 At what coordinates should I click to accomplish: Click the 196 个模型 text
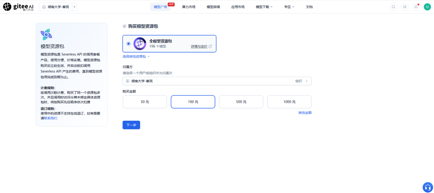point(158,46)
